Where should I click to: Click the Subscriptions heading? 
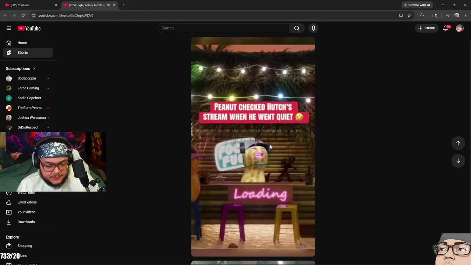18,69
